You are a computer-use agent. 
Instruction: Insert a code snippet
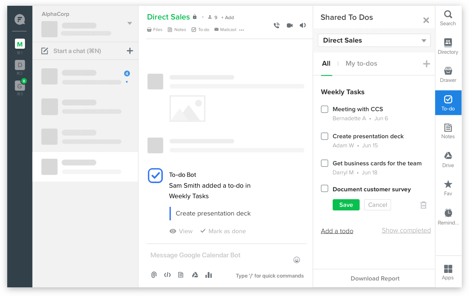(x=167, y=275)
